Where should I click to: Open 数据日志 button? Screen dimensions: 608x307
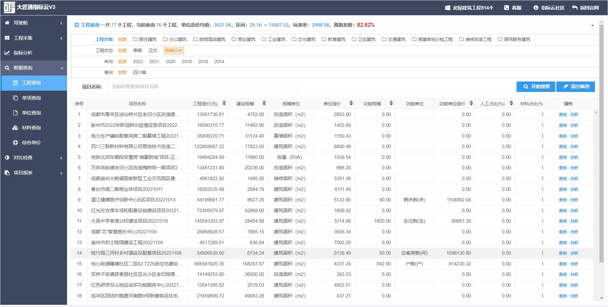coord(174,50)
